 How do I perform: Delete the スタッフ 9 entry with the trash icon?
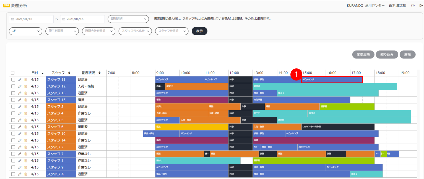[x=26, y=167]
